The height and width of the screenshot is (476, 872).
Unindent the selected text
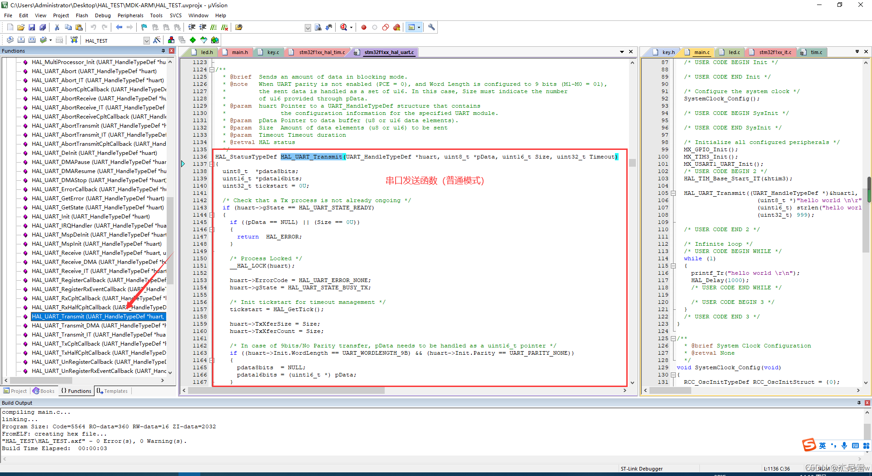point(203,27)
